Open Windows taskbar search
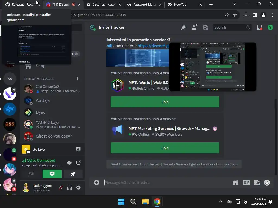Image resolution: width=278 pixels, height=208 pixels. 133,201
